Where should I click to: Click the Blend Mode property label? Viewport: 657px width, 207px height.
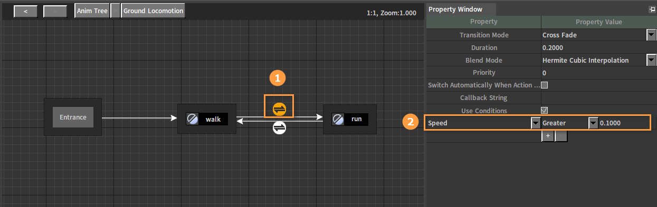484,60
